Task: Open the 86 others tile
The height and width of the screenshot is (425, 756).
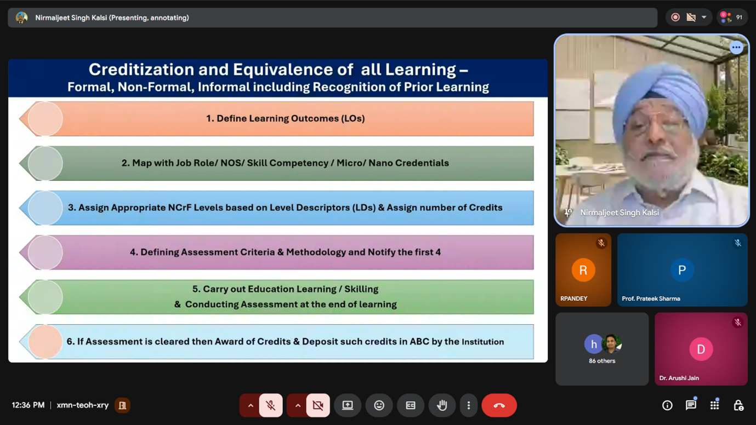Action: click(x=602, y=349)
